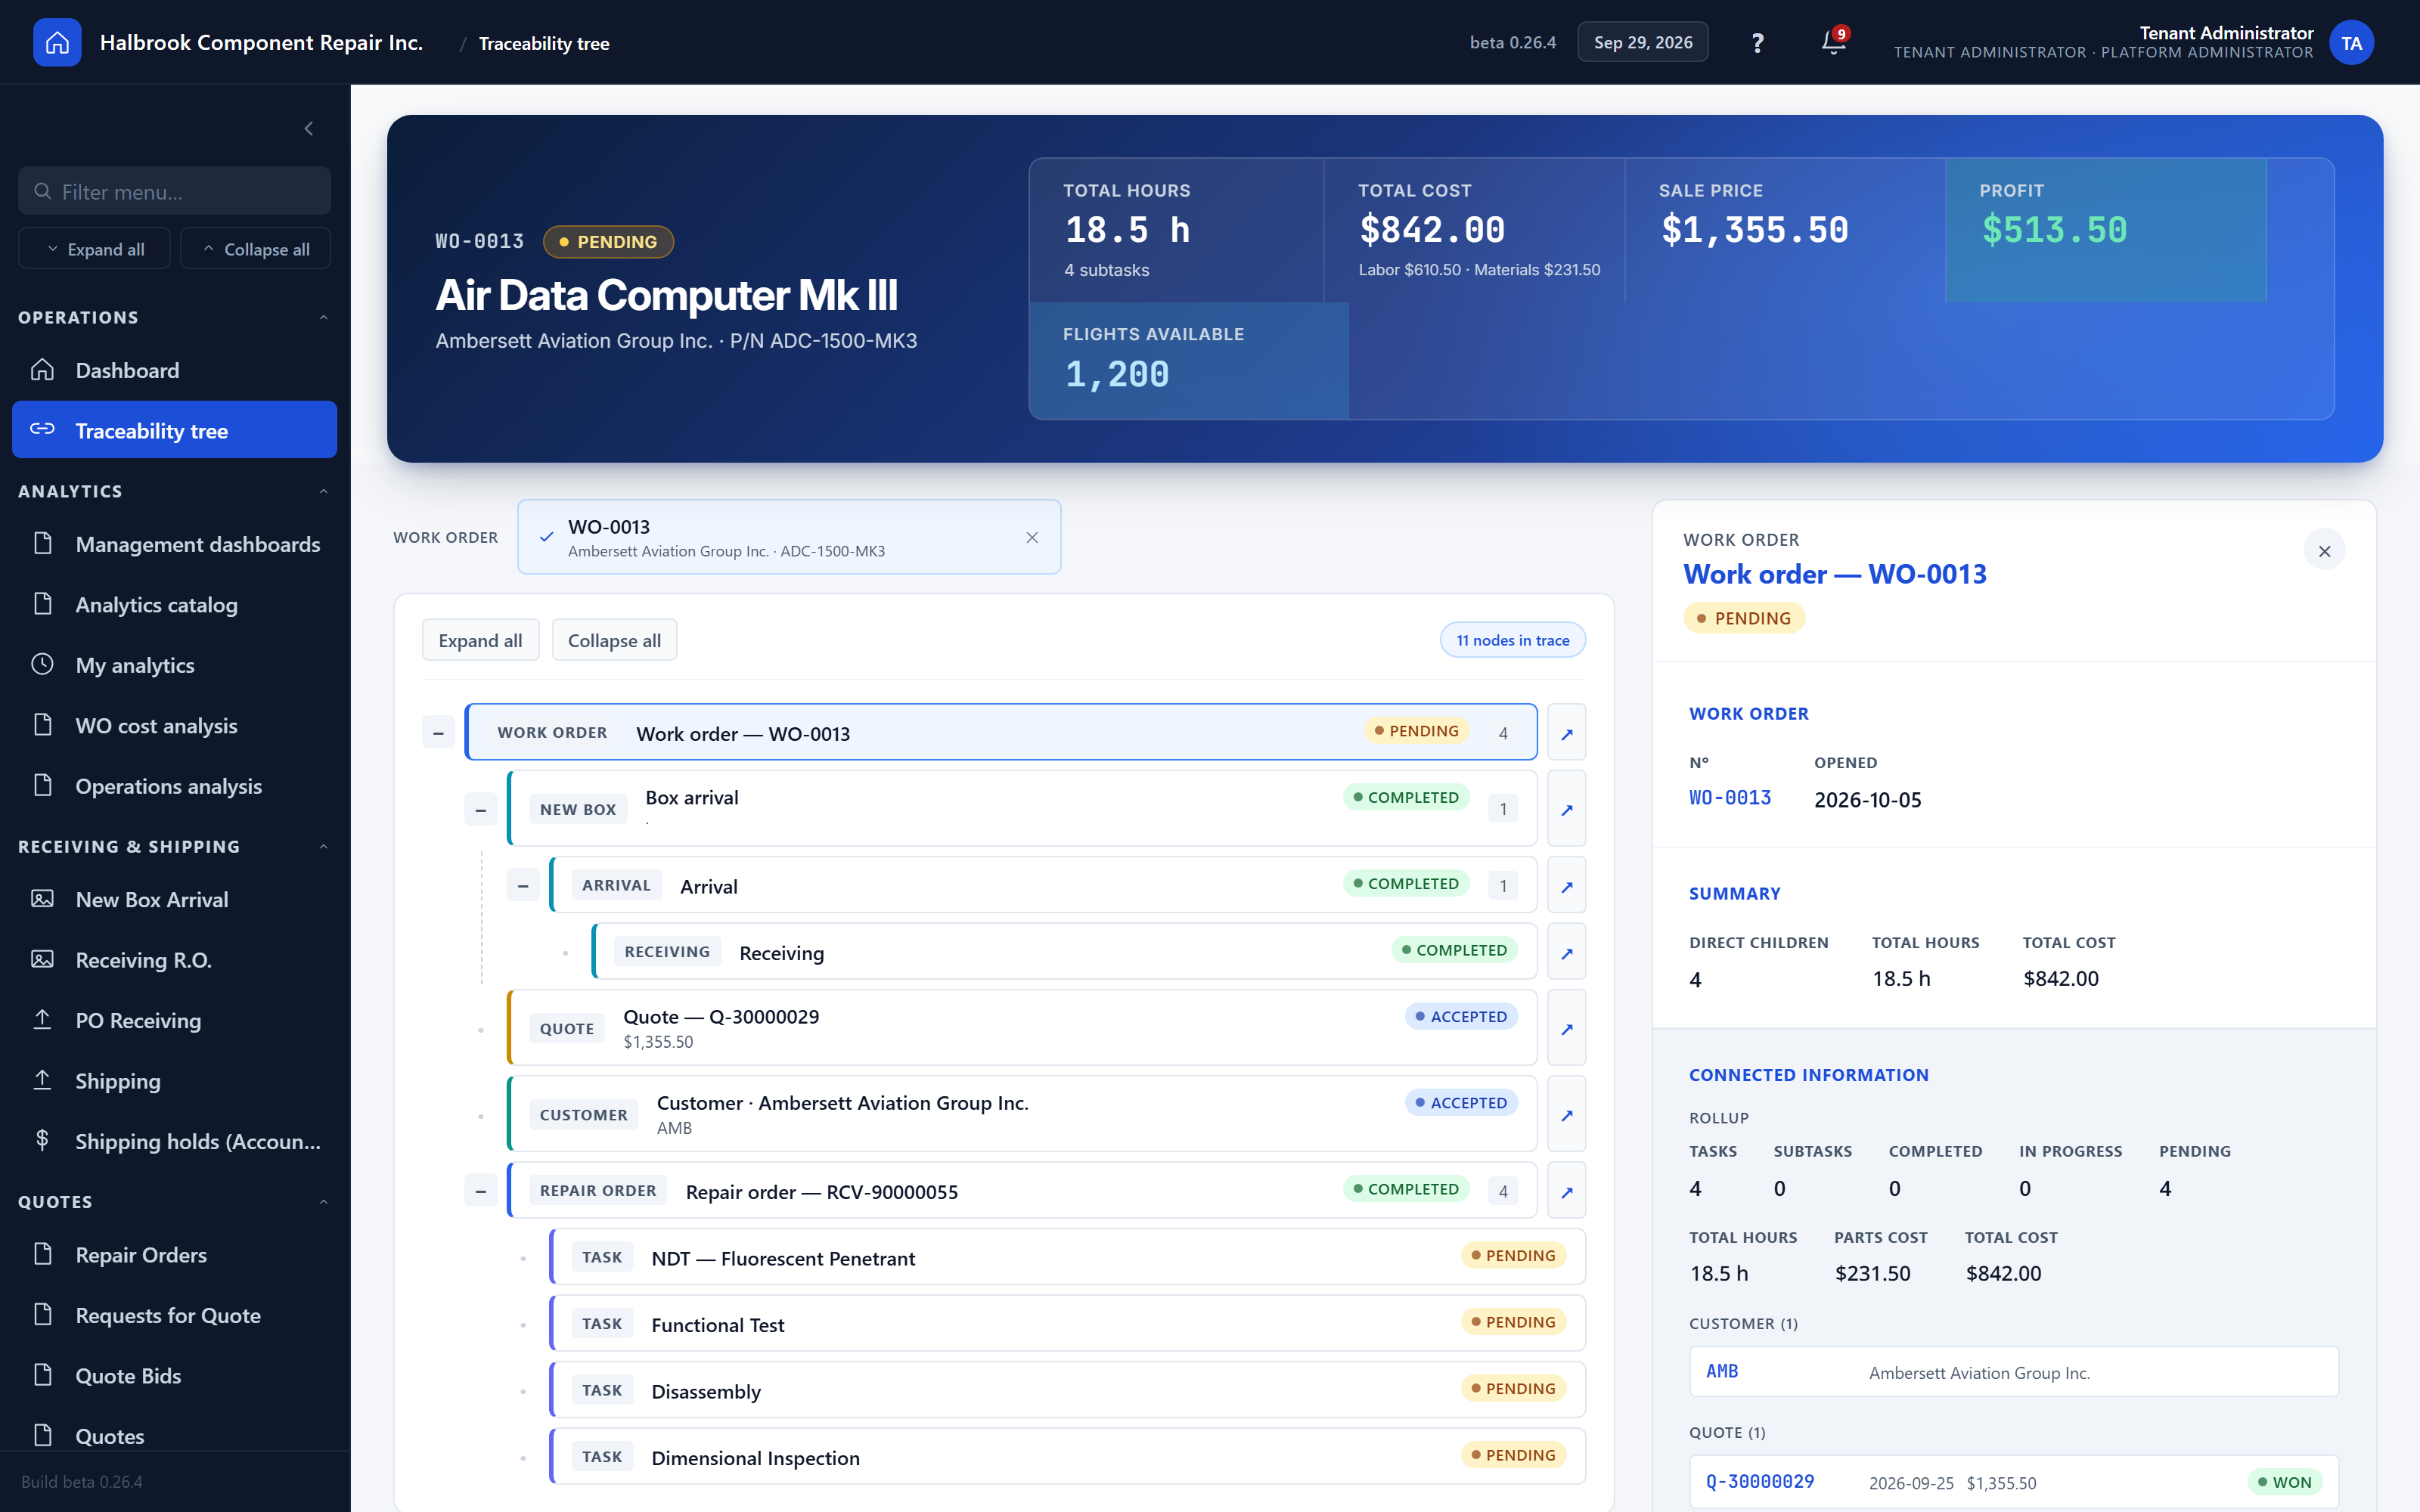Click the home icon in the top bar
This screenshot has width=2420, height=1512.
57,42
